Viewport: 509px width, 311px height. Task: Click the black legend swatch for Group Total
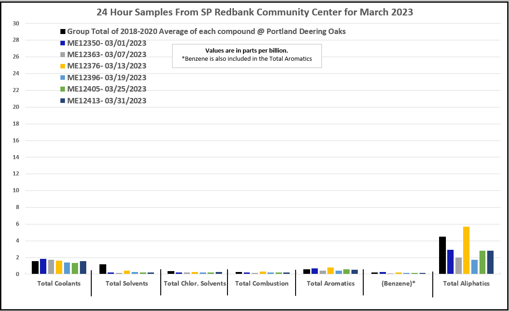click(63, 32)
